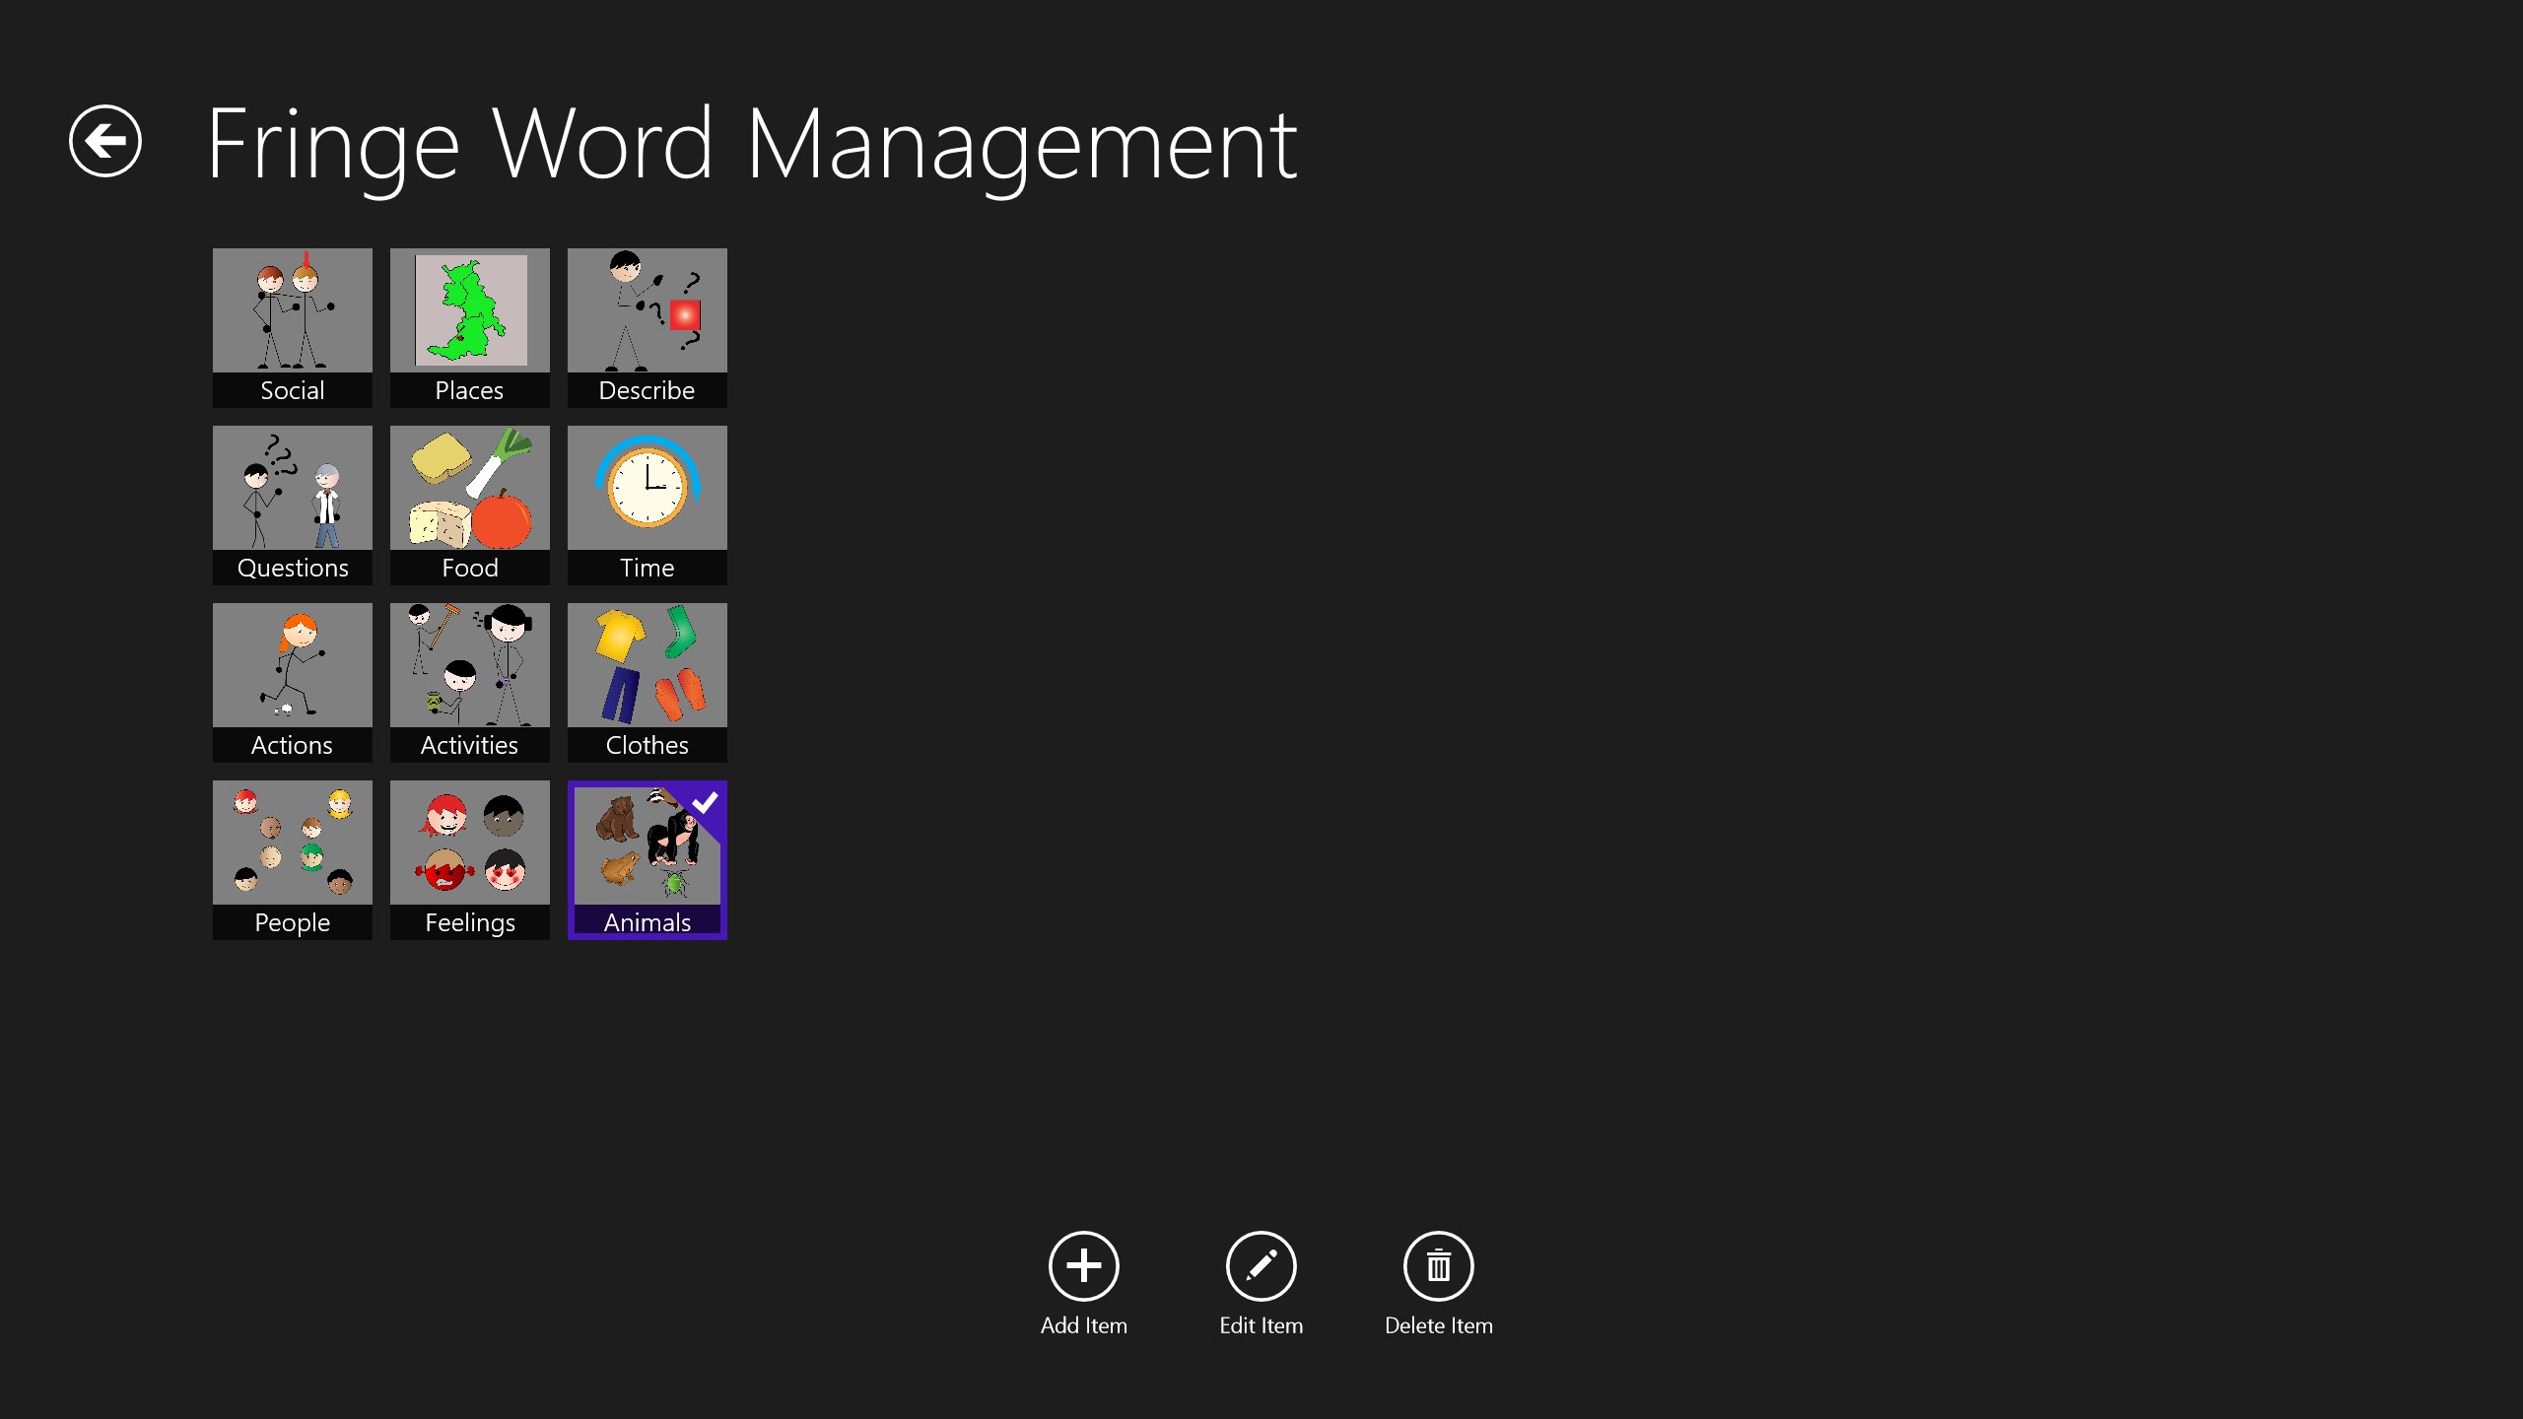Viewport: 2523px width, 1419px height.
Task: Pick the Actions category tile
Action: [x=293, y=682]
